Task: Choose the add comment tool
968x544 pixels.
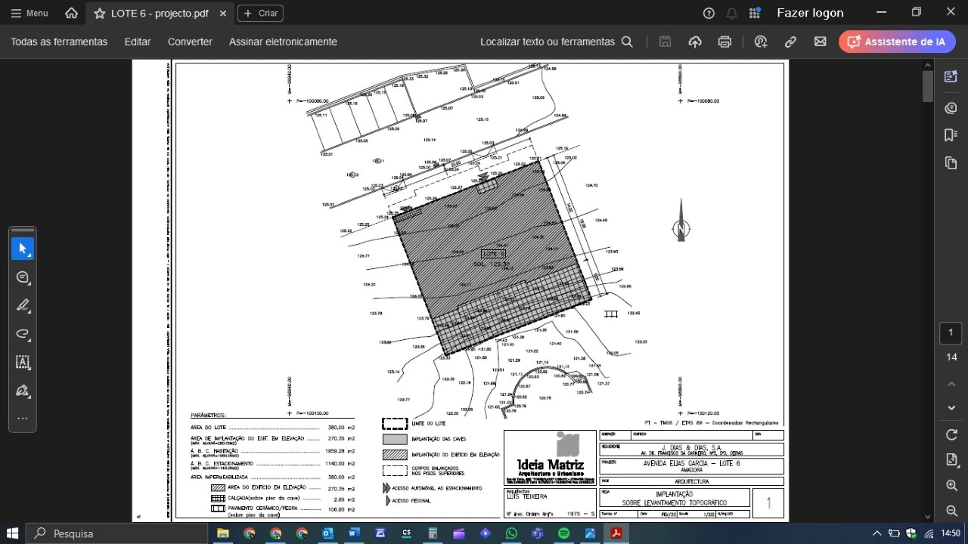Action: pos(23,277)
